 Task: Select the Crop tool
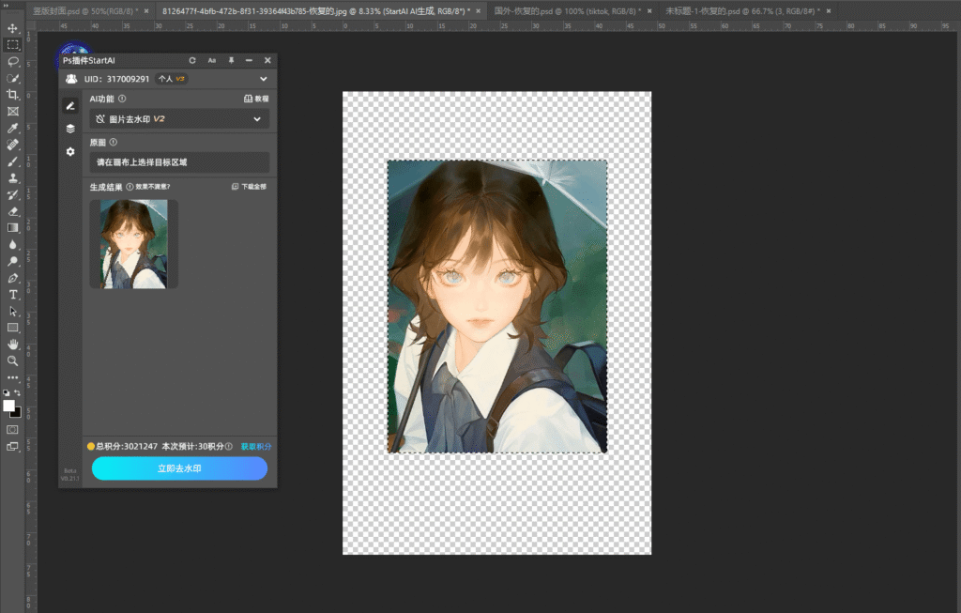point(13,95)
